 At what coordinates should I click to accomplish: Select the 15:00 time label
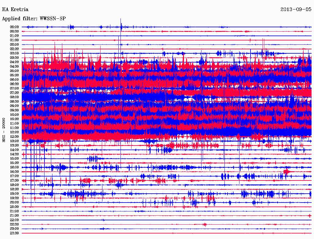(x=14, y=158)
